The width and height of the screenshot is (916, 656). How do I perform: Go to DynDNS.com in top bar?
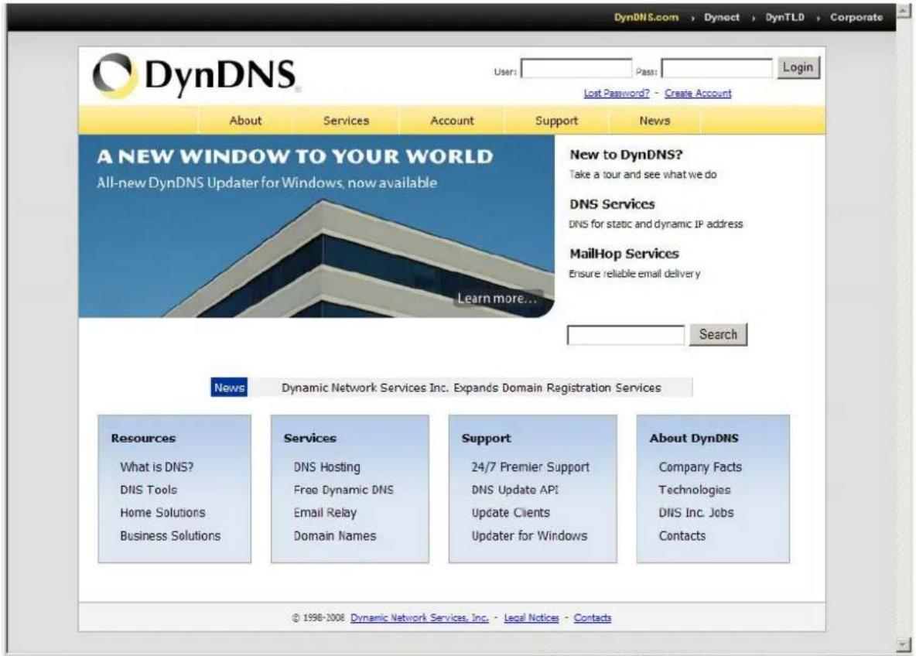pyautogui.click(x=646, y=17)
